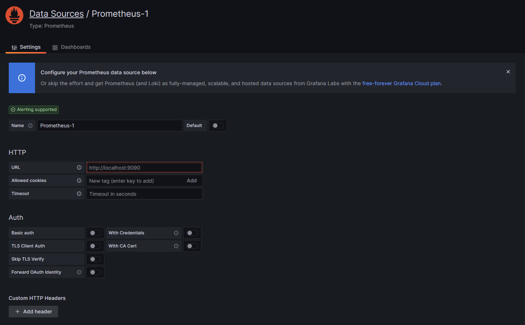Open the Data Sources breadcrumb link
Viewport: 525px width, 325px height.
click(57, 14)
